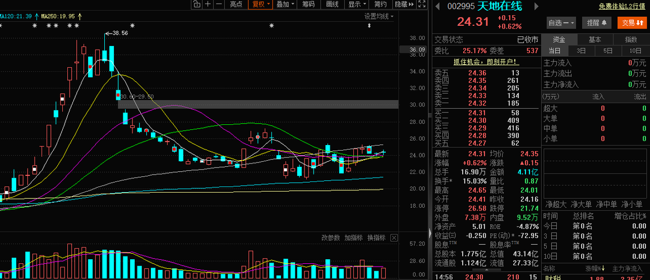The height and width of the screenshot is (280, 650).
Task: Switch to 简约 simple mode
Action: 380,4
